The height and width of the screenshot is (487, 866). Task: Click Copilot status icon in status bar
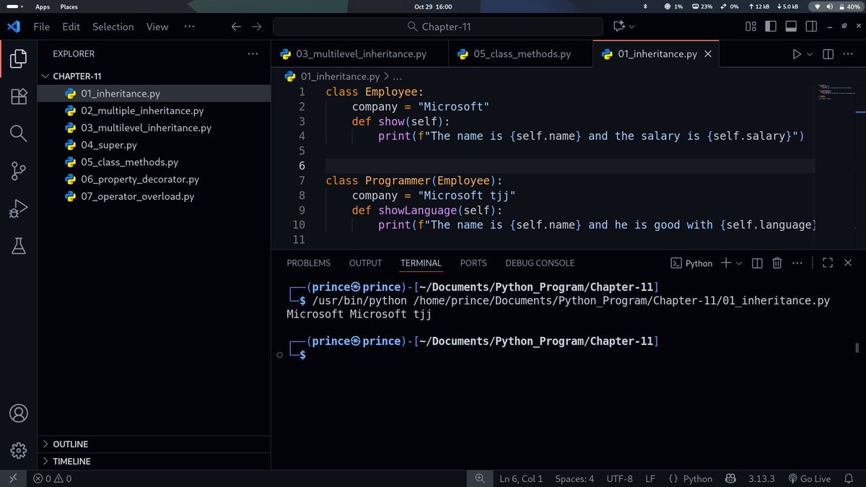(x=729, y=478)
